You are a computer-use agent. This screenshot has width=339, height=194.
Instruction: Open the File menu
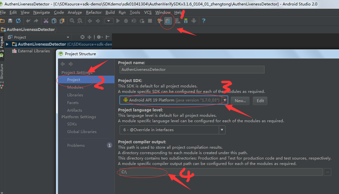tap(3, 12)
